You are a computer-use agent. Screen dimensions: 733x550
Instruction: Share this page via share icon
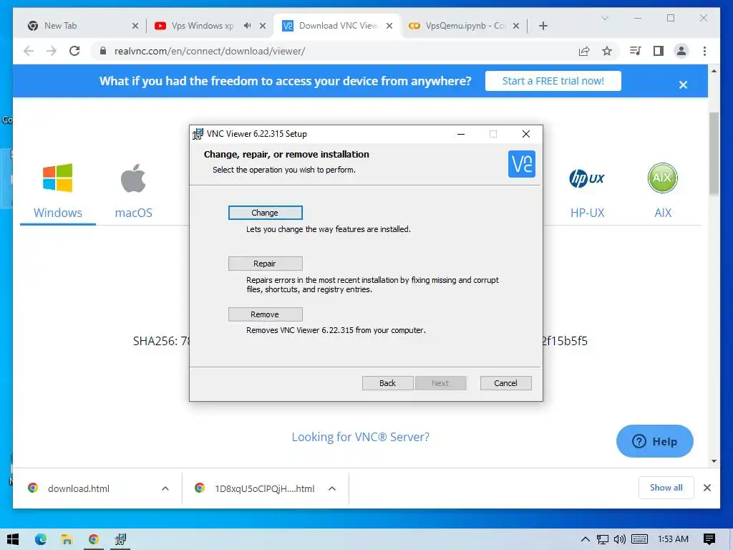pos(584,51)
